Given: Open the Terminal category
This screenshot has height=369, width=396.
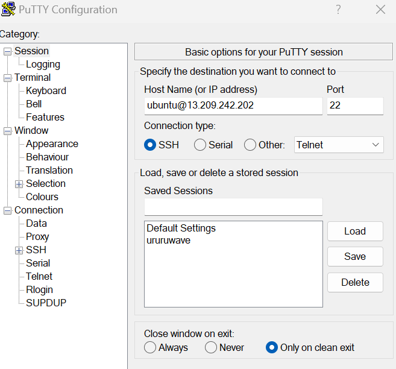Looking at the screenshot, I should tap(33, 78).
